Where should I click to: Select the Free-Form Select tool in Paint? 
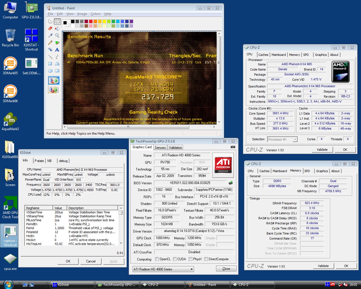pos(50,21)
